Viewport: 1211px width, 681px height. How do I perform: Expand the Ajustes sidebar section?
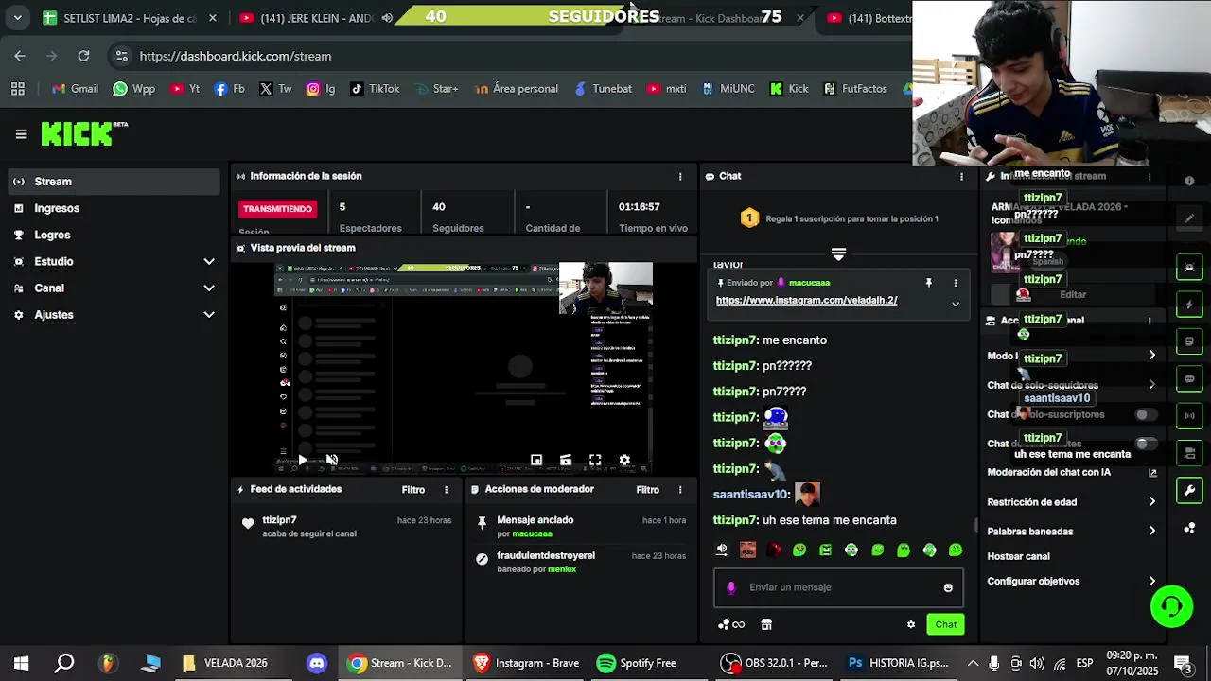click(209, 314)
